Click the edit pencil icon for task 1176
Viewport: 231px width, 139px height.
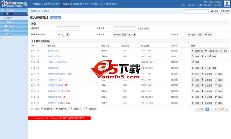point(221,51)
